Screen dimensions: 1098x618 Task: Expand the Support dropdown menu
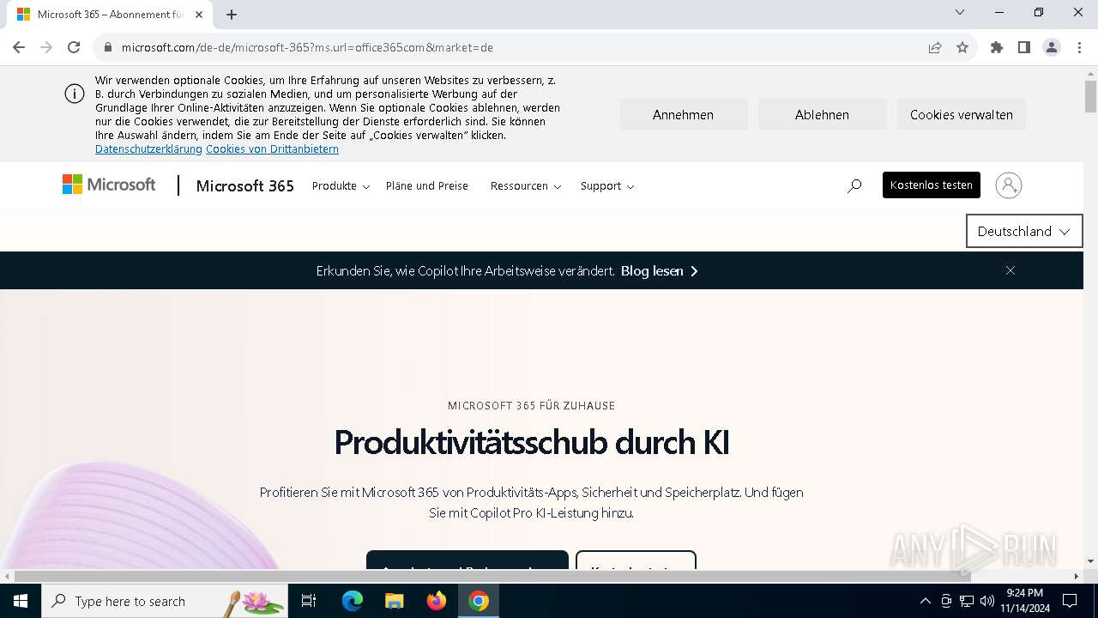coord(607,185)
